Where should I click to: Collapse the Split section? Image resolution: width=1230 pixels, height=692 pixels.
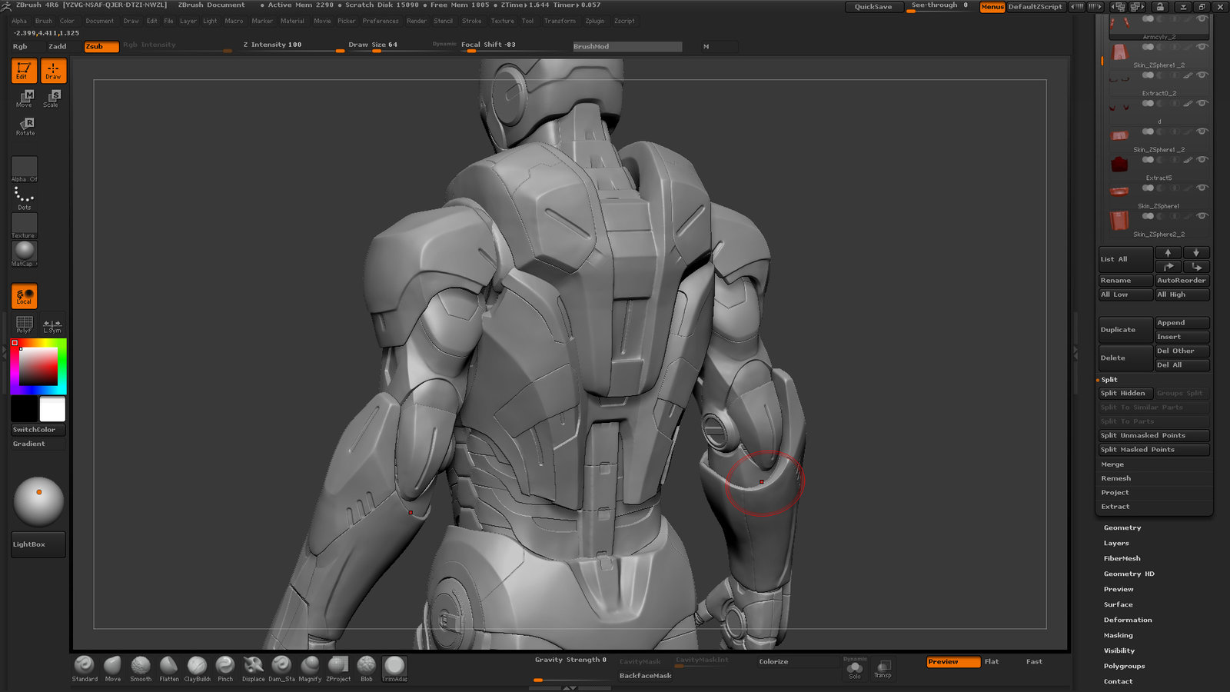click(1109, 380)
